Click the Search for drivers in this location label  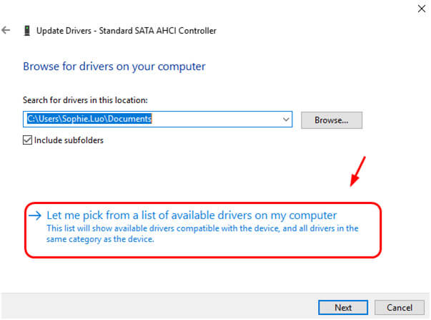[x=85, y=100]
